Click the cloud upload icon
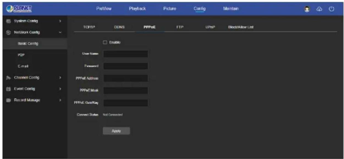 point(320,9)
